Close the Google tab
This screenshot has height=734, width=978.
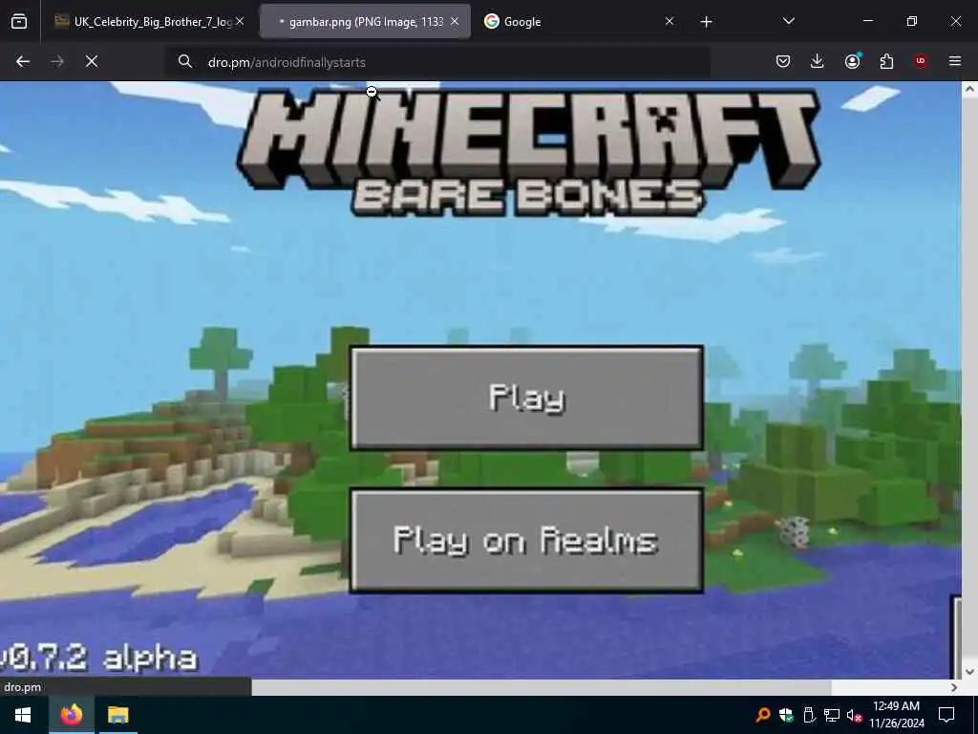click(670, 22)
